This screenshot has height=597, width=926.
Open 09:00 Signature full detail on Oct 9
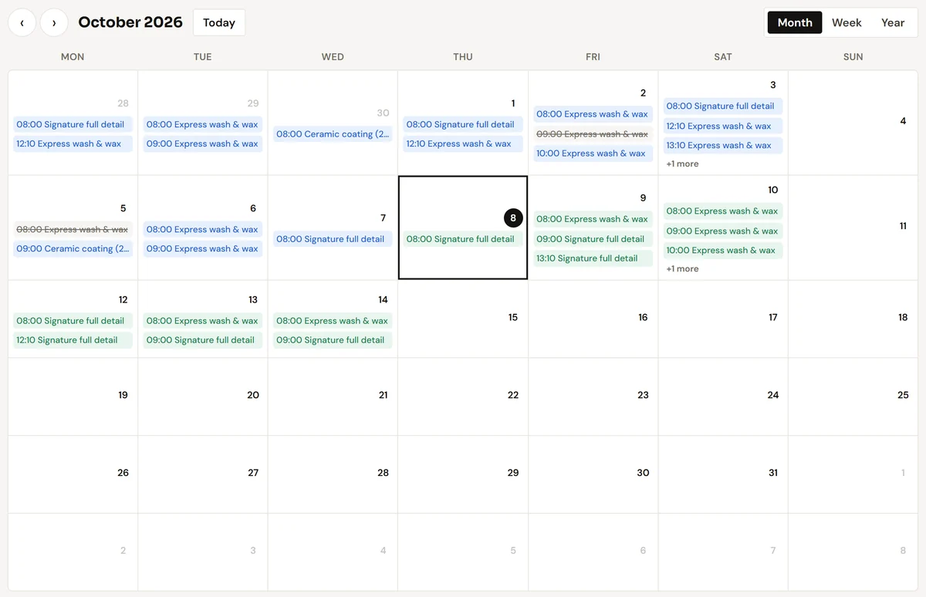(593, 239)
